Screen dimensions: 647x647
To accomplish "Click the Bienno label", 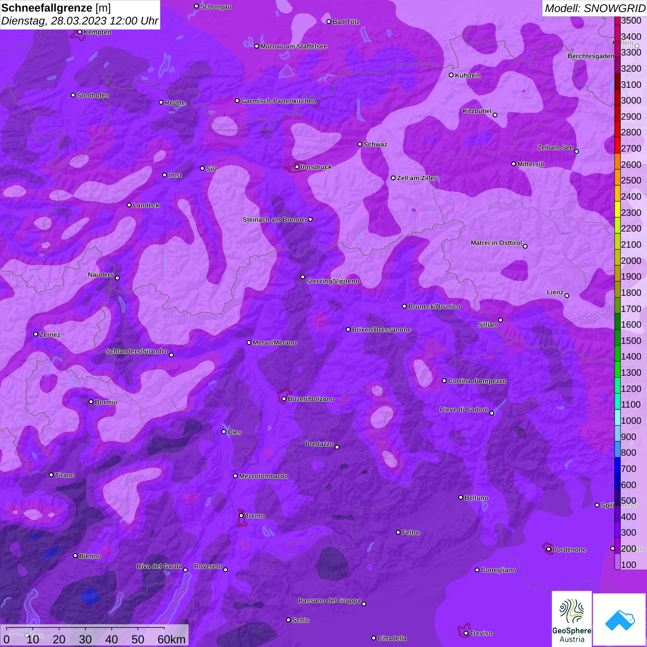I will [x=90, y=556].
